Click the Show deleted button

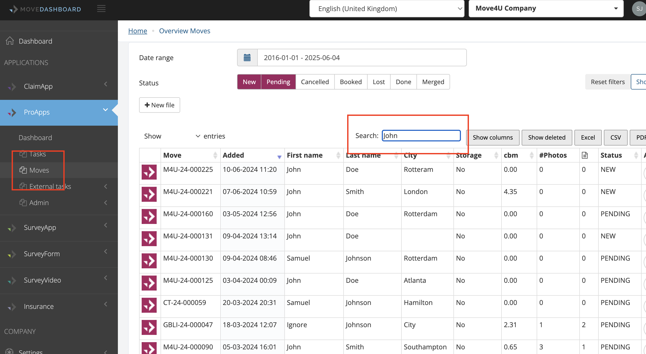tap(547, 138)
